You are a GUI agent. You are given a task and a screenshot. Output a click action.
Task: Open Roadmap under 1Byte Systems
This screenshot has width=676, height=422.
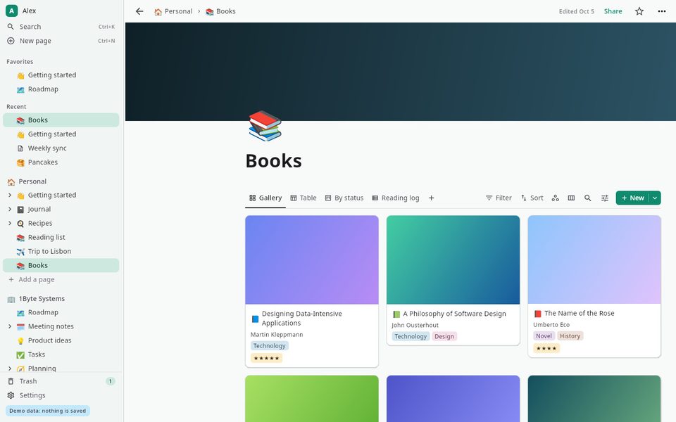point(61,312)
